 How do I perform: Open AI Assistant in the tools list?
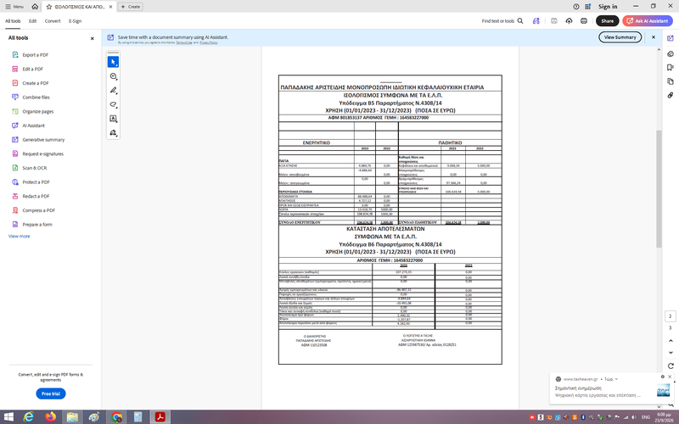click(x=28, y=126)
